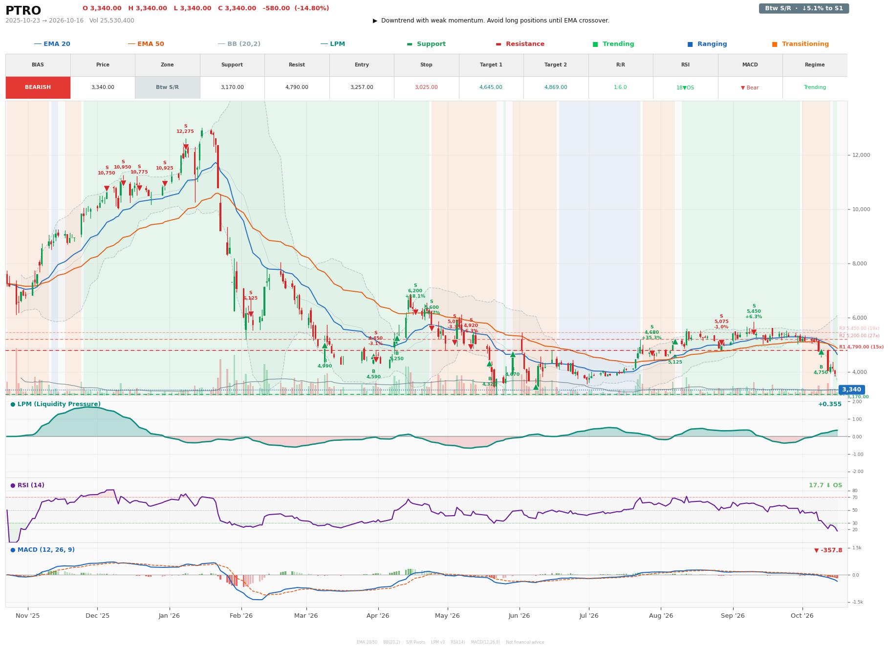Click the Entry value 3,257.00
889x650 pixels.
[362, 87]
